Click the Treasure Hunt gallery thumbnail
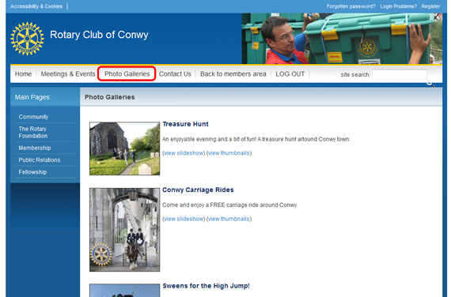Viewport: 451px width, 297px height. (124, 148)
